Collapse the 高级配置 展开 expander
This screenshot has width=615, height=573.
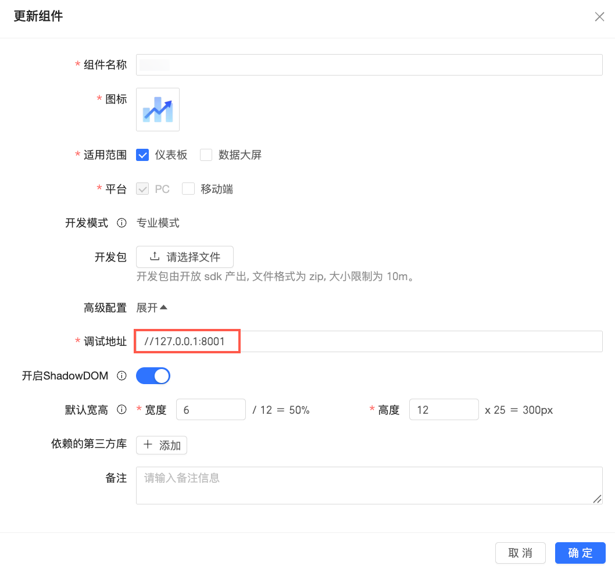tap(152, 307)
